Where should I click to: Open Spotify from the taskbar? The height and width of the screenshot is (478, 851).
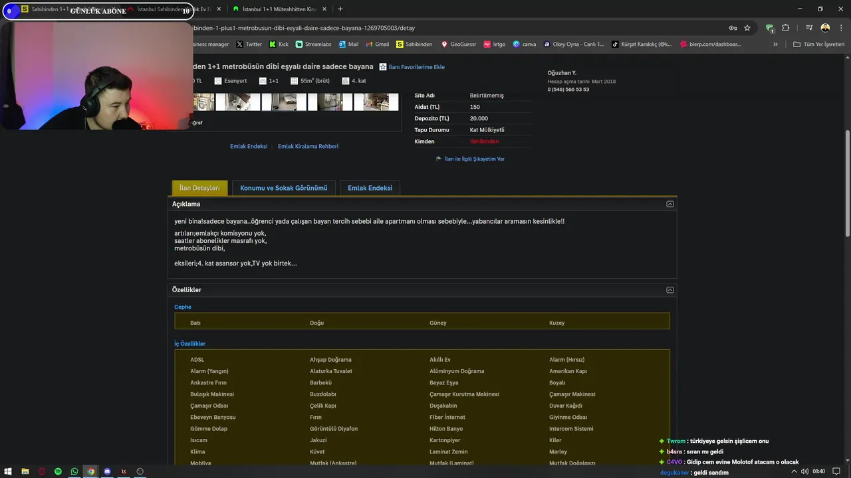58,471
